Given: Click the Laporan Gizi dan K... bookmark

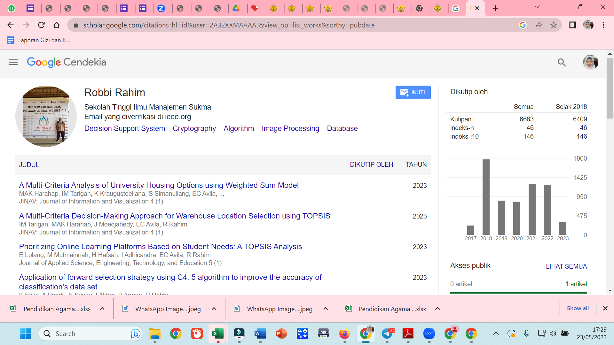Looking at the screenshot, I should pyautogui.click(x=38, y=40).
